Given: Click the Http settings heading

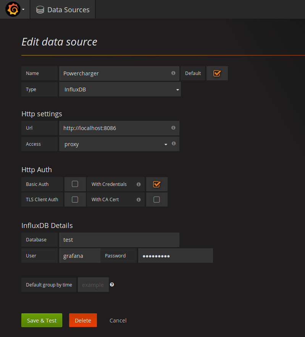Looking at the screenshot, I should click(42, 114).
